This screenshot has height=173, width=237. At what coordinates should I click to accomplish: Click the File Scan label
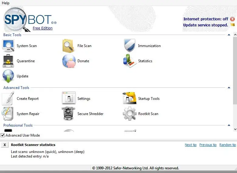click(x=84, y=46)
